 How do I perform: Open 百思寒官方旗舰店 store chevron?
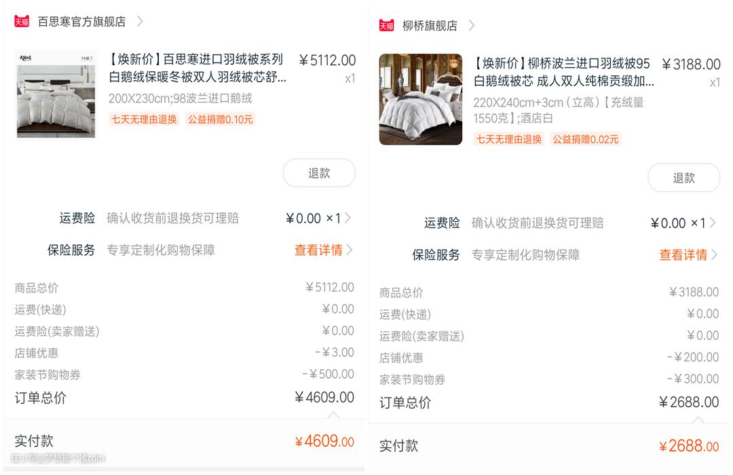click(x=140, y=21)
